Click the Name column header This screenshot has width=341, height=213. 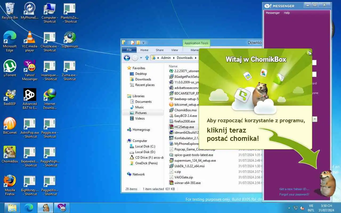pos(173,66)
